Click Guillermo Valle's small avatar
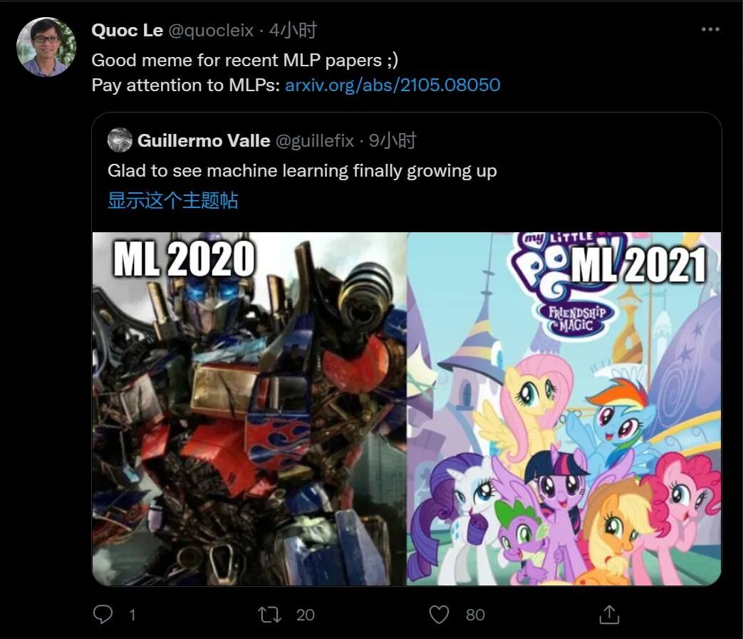743x639 pixels. 120,140
